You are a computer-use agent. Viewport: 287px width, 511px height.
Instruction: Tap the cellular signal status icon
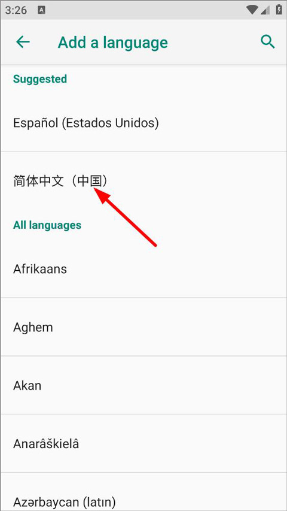265,10
